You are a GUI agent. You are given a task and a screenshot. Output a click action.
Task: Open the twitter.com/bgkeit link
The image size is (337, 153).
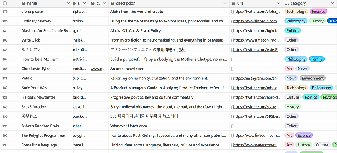257,30
